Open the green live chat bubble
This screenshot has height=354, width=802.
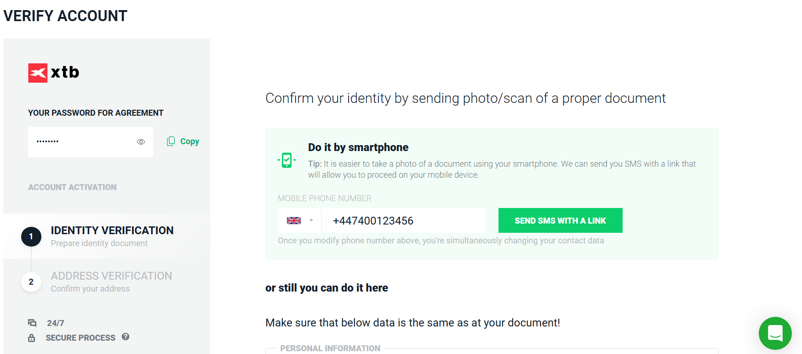click(775, 333)
